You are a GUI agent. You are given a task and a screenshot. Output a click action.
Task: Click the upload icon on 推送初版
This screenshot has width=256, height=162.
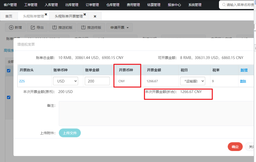tap(55, 27)
